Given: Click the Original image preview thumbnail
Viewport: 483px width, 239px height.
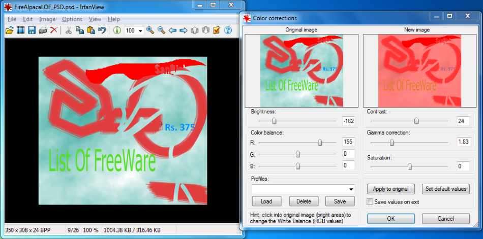Looking at the screenshot, I should [x=301, y=71].
